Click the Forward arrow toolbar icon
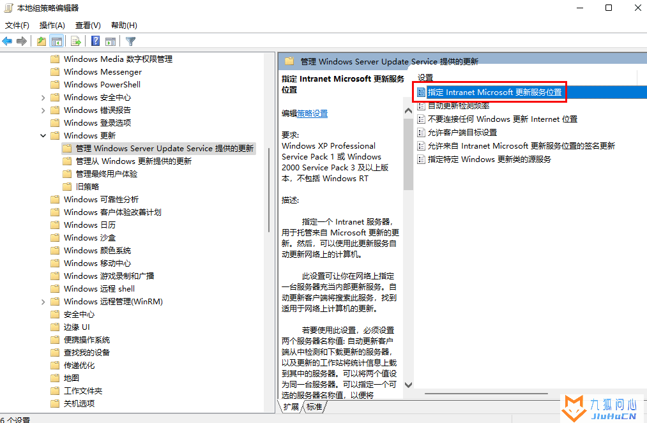 22,41
